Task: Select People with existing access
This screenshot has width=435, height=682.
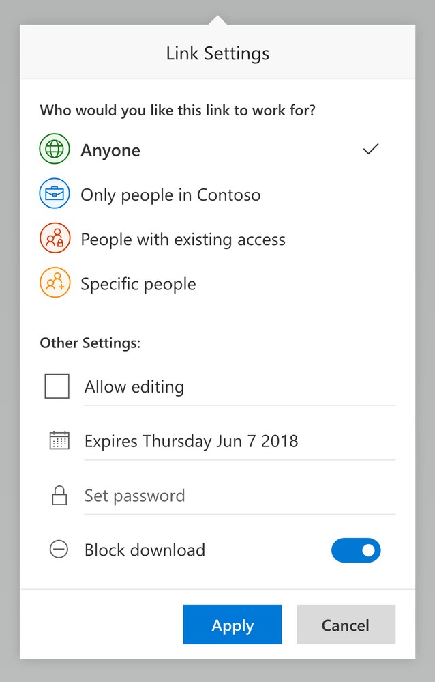Action: [x=209, y=239]
